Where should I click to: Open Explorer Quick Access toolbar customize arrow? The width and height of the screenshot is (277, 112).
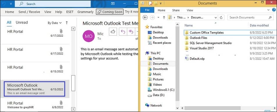point(161,3)
